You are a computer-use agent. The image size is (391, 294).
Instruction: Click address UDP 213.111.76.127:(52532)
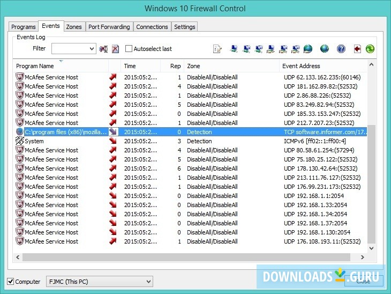(322, 178)
